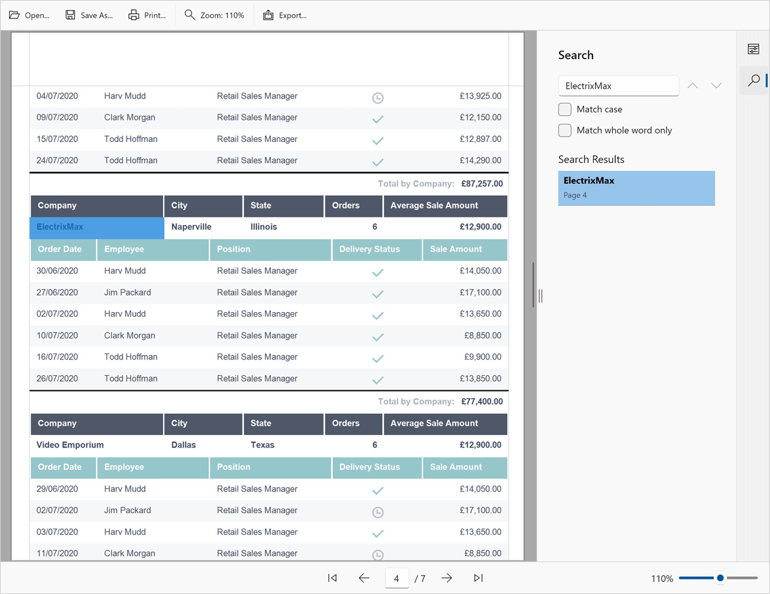Enable Match whole word only
This screenshot has height=594, width=770.
564,130
